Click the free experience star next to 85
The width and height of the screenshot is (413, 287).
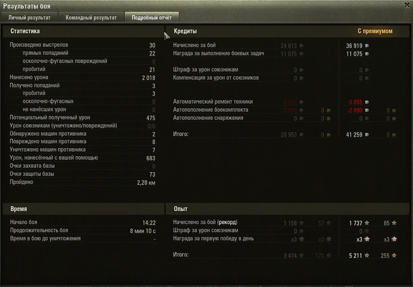394,223
